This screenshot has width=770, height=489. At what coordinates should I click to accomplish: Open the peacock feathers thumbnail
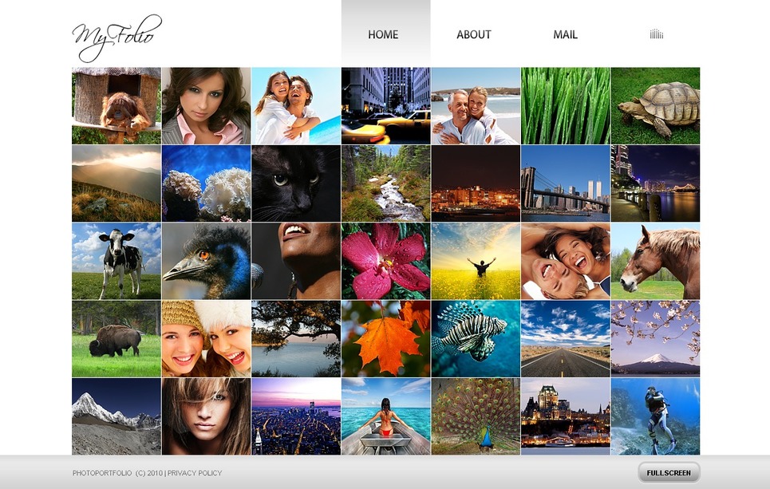[x=476, y=416]
